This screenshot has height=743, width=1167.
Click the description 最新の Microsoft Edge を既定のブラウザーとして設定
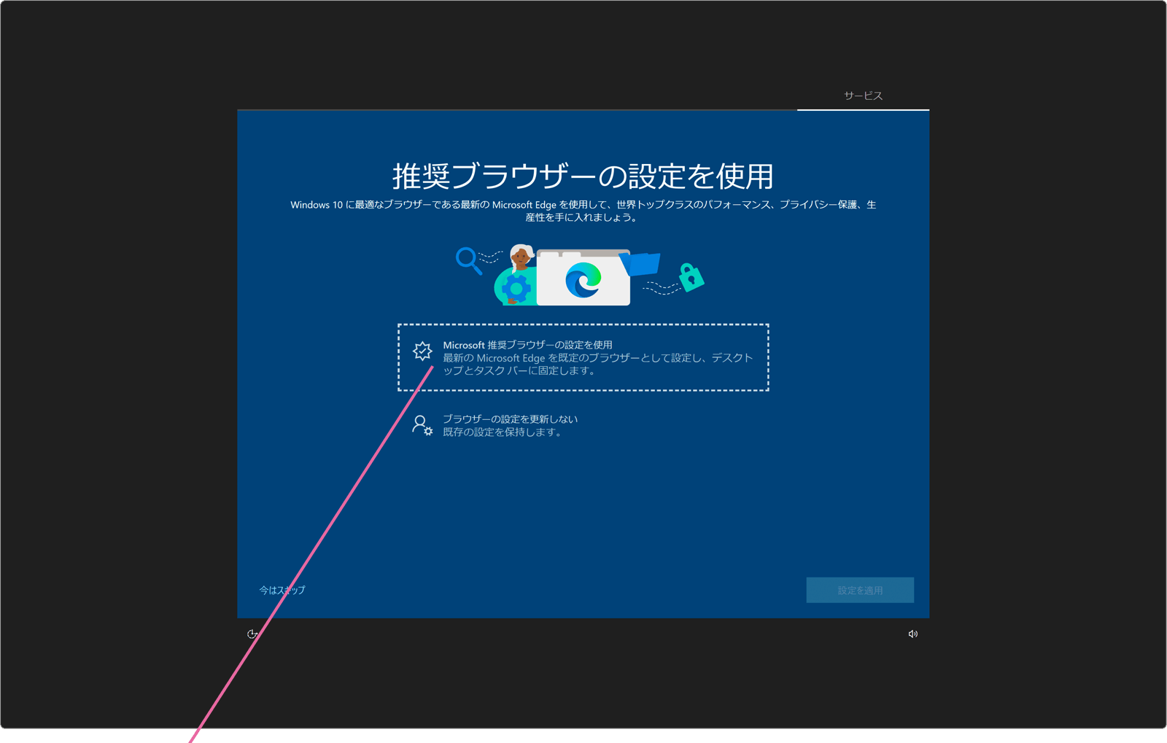(598, 364)
